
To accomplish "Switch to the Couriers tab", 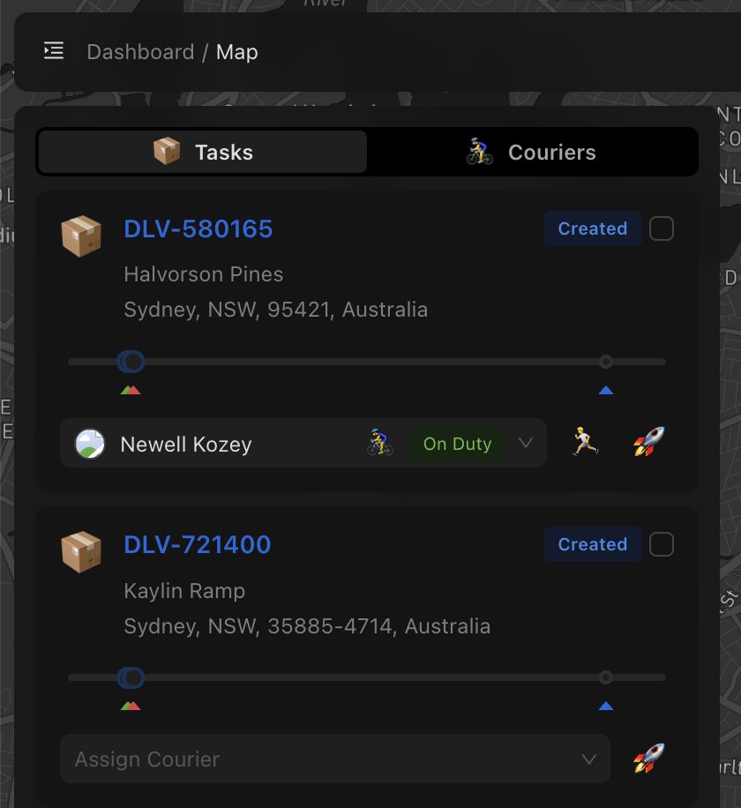I will tap(531, 152).
